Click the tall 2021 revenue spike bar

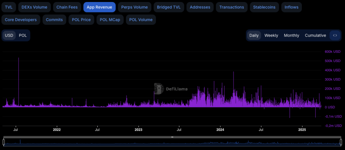[19, 82]
